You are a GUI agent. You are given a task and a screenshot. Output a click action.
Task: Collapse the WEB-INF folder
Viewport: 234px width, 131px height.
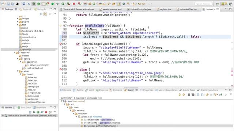[x=15, y=52]
